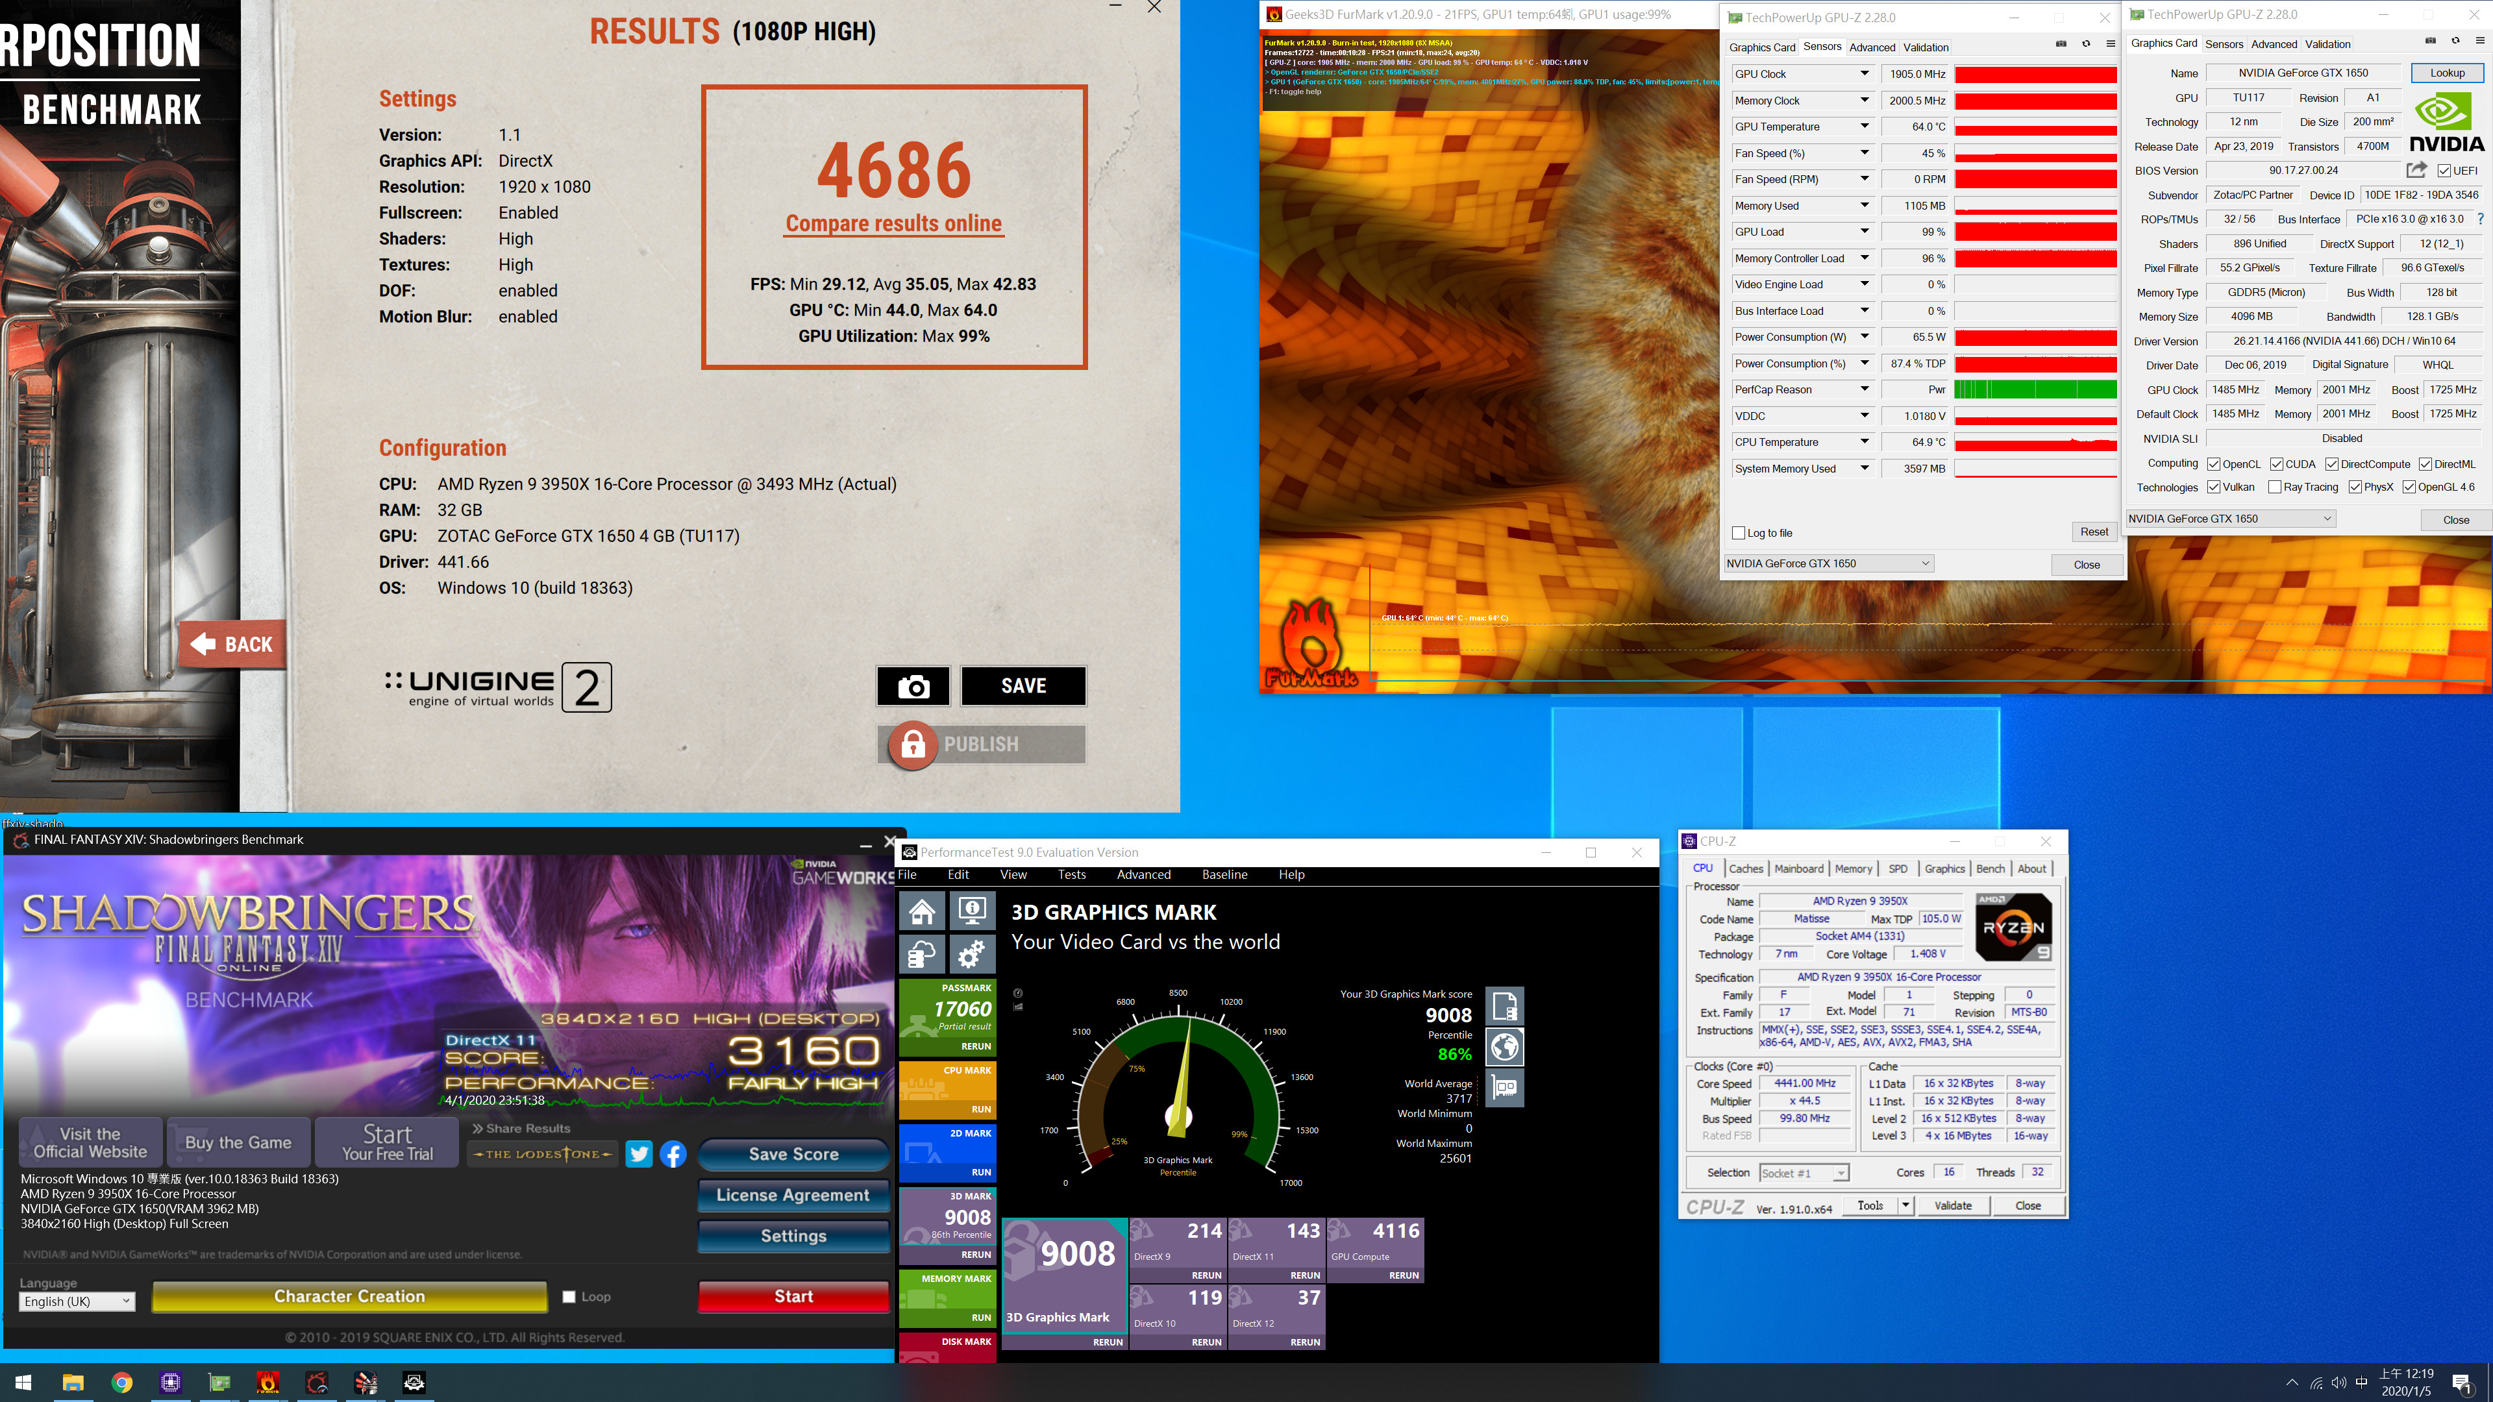The height and width of the screenshot is (1402, 2493).
Task: Click PerfCap Reason green graph bar
Action: pyautogui.click(x=2035, y=390)
